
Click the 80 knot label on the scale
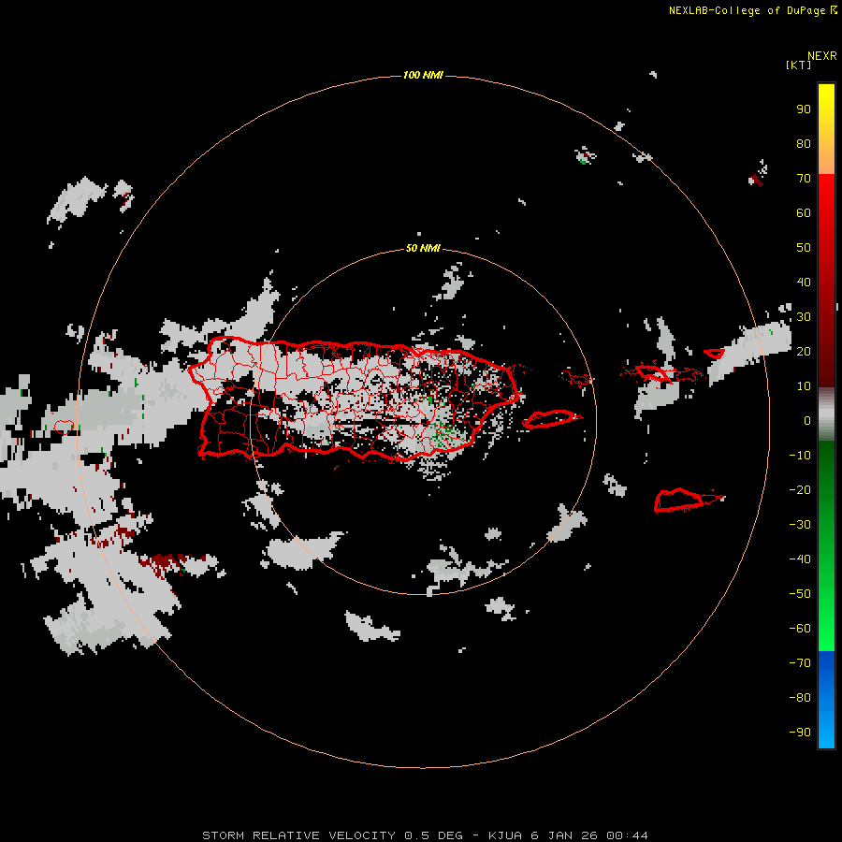click(804, 144)
